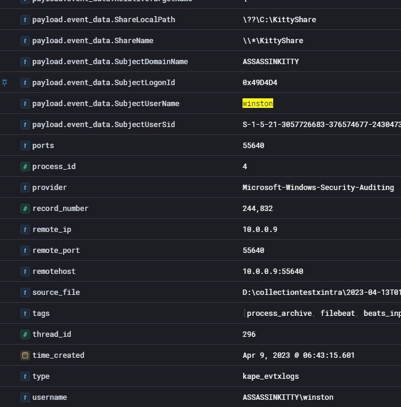Click the payload.event_data.ShareName field name
The width and height of the screenshot is (401, 407).
(x=92, y=41)
